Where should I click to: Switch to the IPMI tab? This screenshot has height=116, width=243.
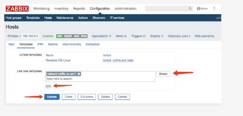point(40,44)
